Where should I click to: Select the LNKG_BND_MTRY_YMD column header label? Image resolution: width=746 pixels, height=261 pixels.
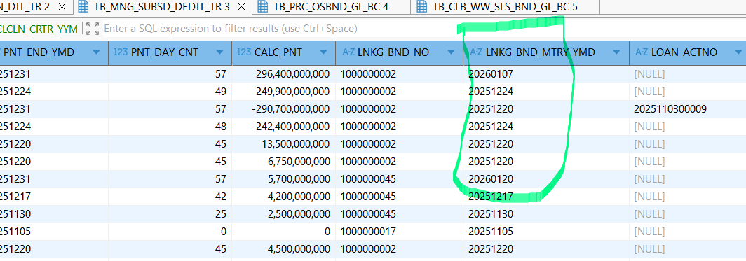click(x=541, y=52)
